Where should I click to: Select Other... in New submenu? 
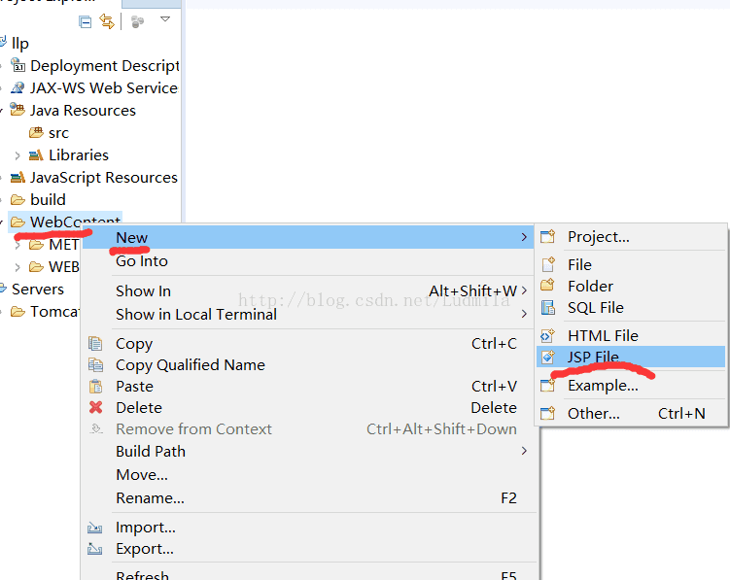pos(631,413)
